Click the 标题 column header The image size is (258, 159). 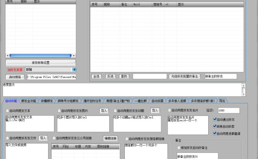[x=79, y=146]
